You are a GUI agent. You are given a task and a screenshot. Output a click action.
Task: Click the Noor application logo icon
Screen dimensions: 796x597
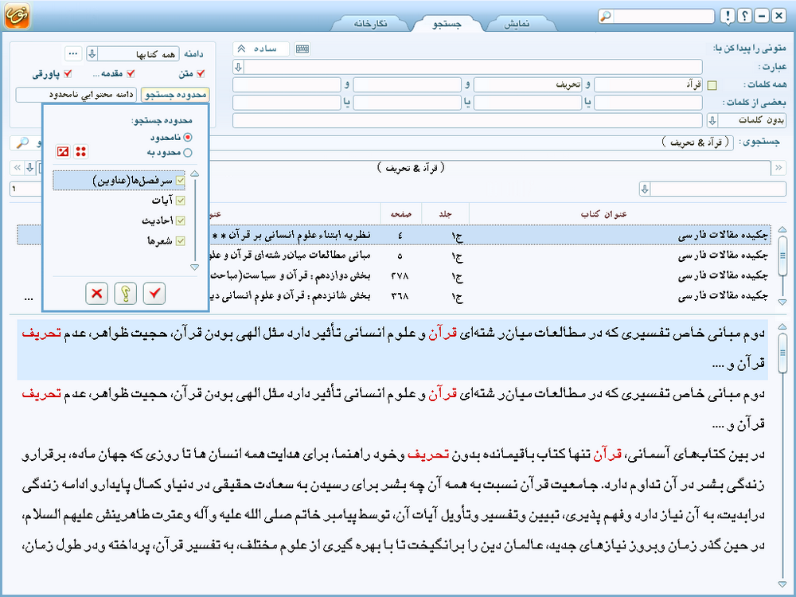point(18,15)
